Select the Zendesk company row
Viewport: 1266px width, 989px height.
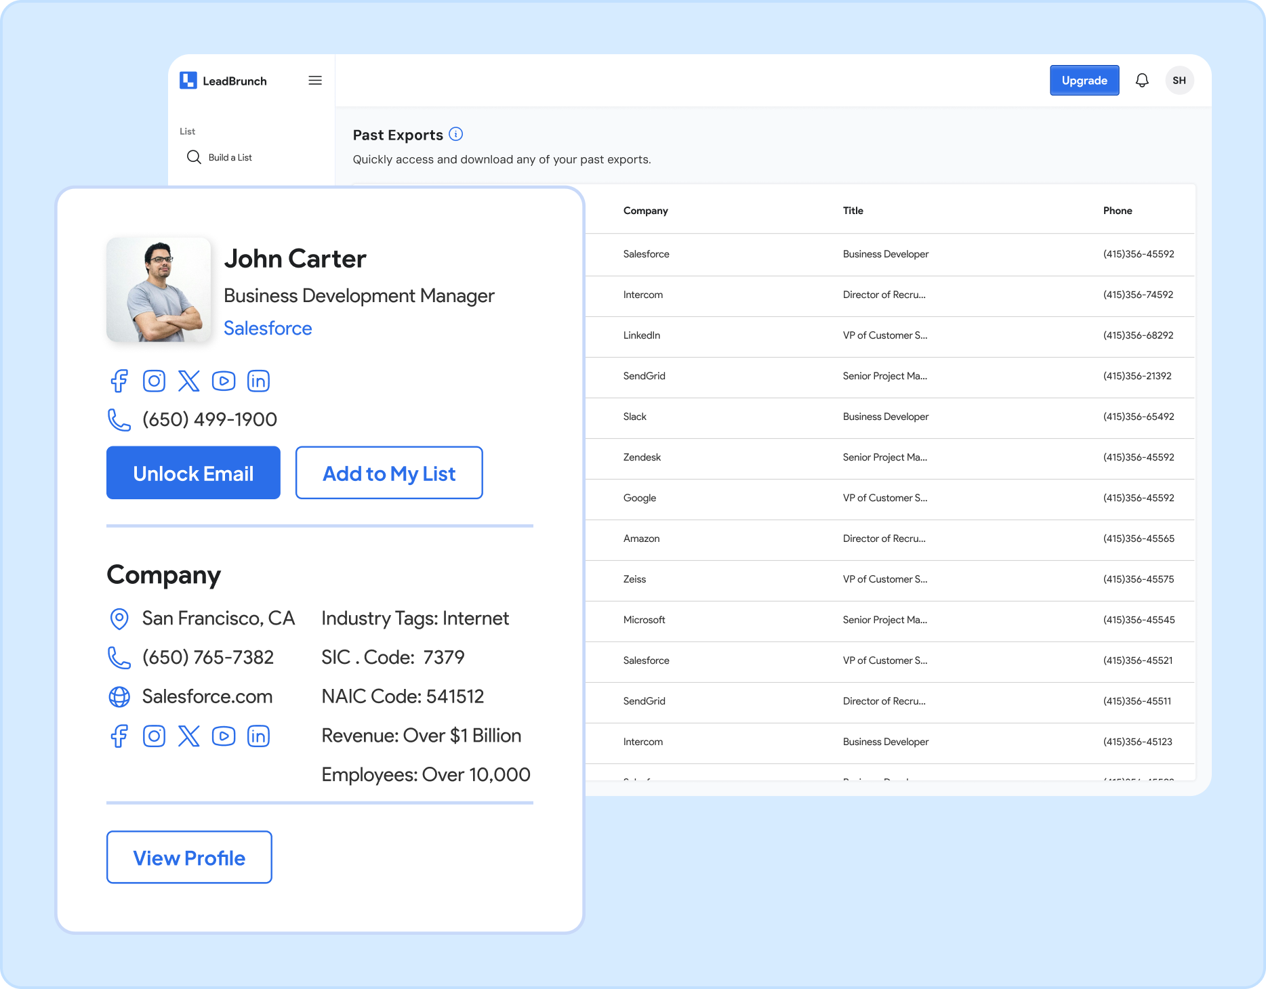[x=890, y=457]
